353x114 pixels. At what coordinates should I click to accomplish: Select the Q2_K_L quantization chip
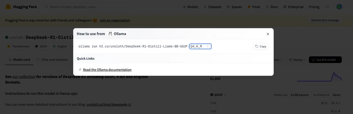[x=336, y=103]
